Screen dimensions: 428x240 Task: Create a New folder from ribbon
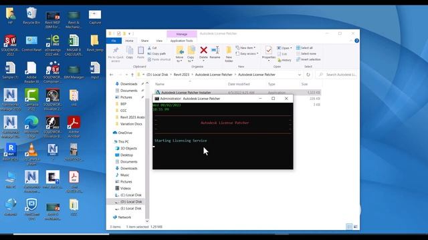229,54
